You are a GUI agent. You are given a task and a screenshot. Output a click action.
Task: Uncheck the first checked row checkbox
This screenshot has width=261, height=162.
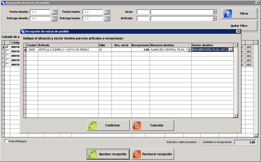7,47
